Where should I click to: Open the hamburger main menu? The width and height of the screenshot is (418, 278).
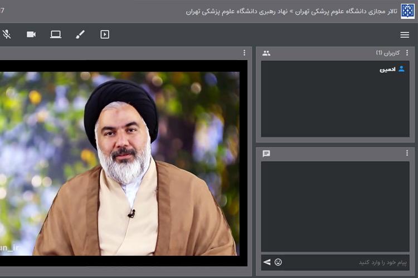[405, 34]
